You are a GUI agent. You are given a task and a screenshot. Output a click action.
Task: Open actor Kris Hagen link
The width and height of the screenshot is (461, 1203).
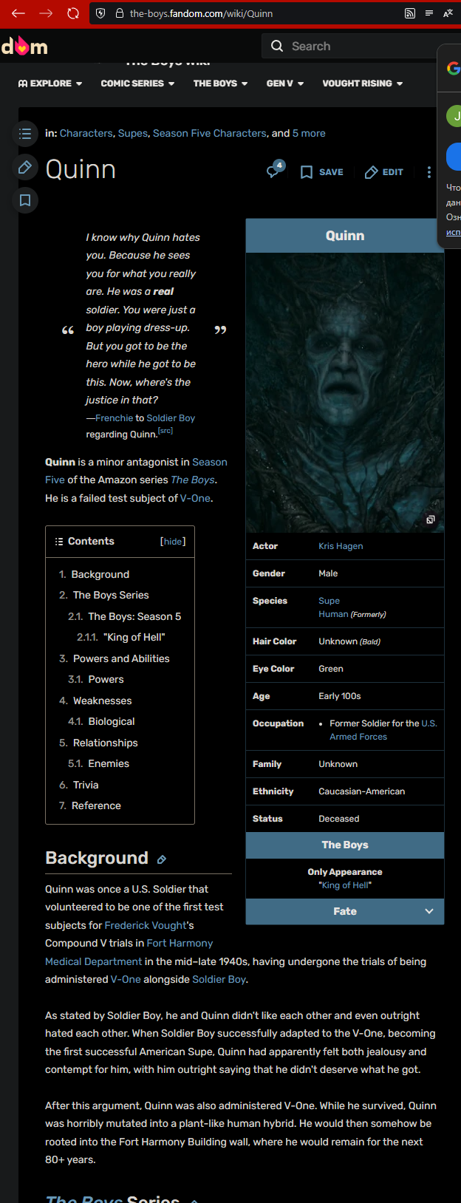click(x=341, y=546)
